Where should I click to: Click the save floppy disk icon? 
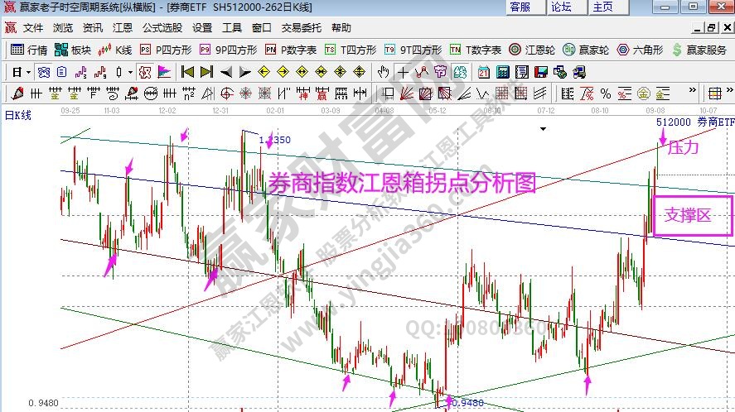point(540,71)
